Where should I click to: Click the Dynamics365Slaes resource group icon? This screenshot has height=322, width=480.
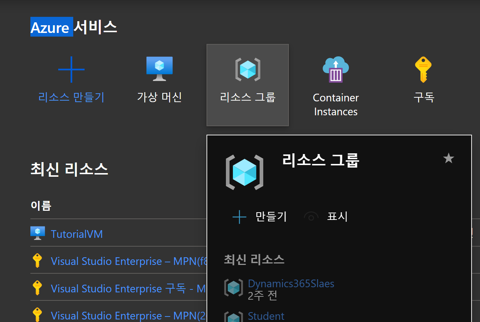233,288
